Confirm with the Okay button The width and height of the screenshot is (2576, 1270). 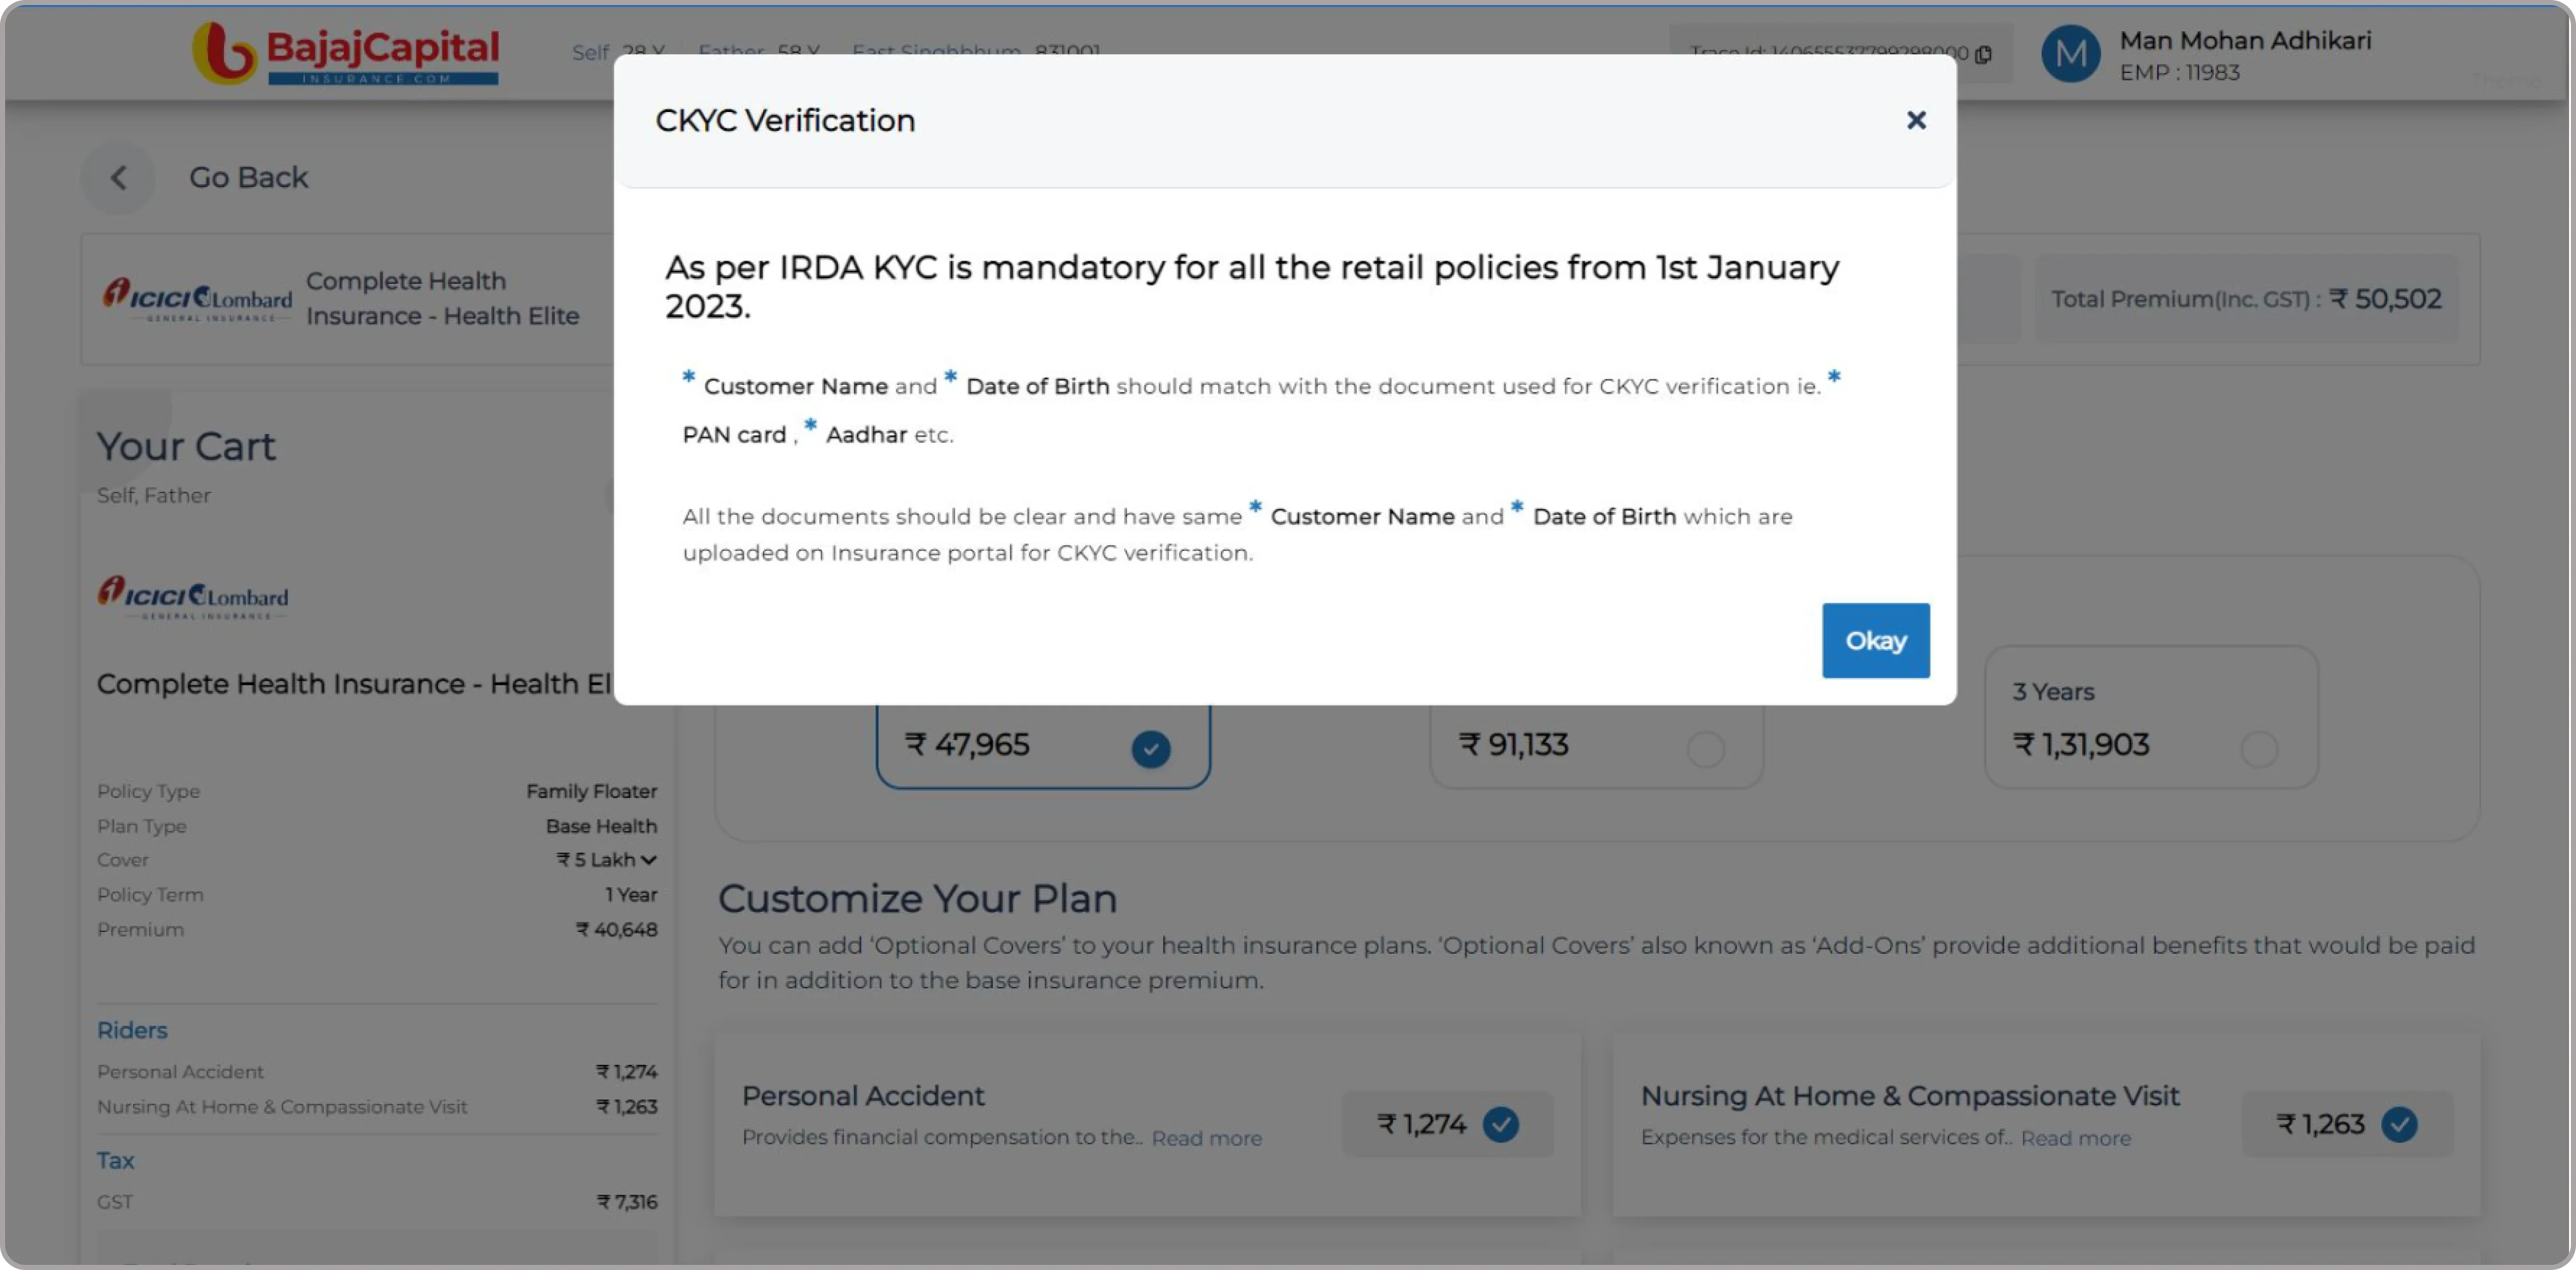[x=1875, y=640]
